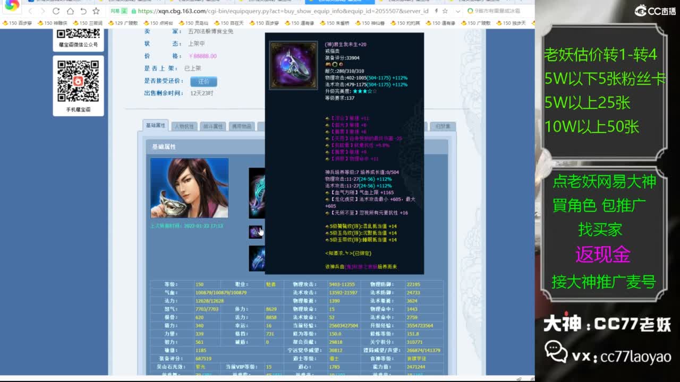Click the 物理攻击 value 5403-11255

pos(342,284)
